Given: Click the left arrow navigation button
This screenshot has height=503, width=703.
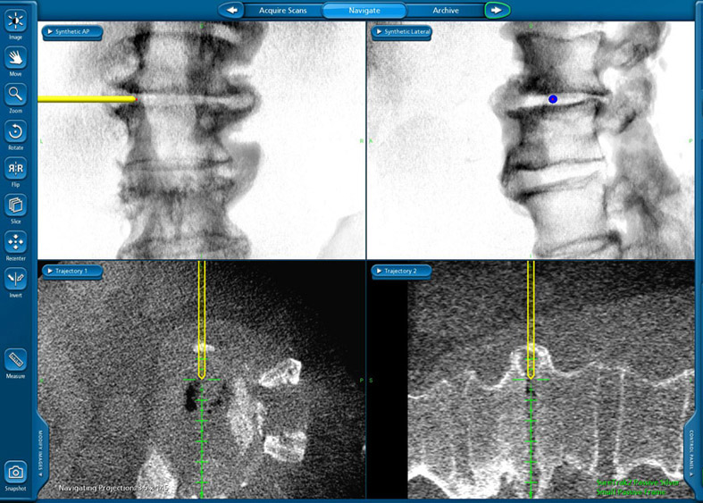Looking at the screenshot, I should (231, 11).
